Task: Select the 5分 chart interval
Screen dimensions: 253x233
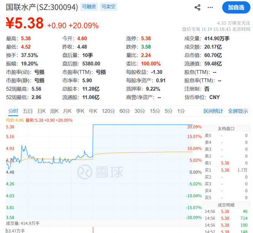Action: [x=168, y=111]
